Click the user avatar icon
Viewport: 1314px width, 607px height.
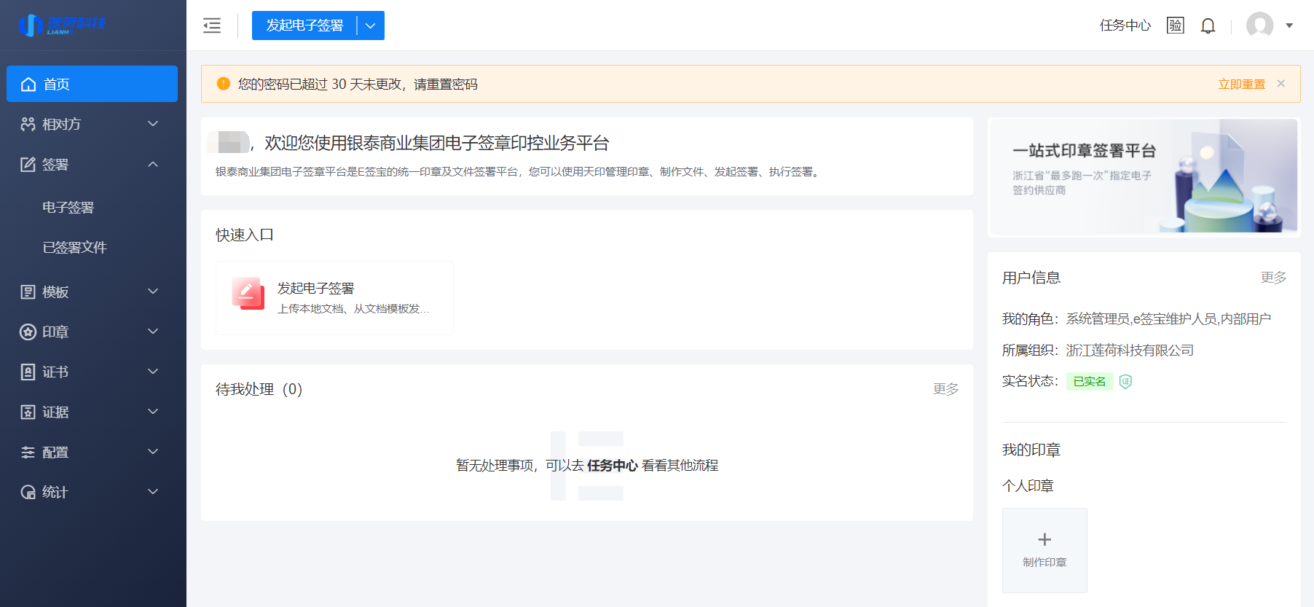pos(1260,26)
